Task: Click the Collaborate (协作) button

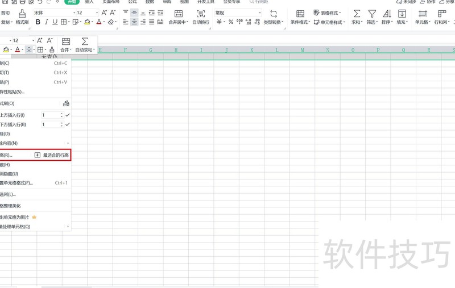Action: pyautogui.click(x=428, y=2)
